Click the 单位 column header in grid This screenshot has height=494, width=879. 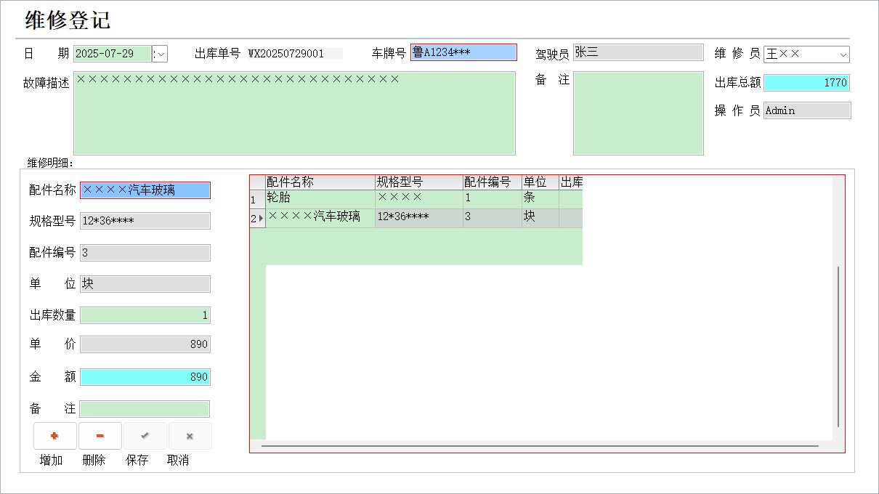pyautogui.click(x=540, y=182)
